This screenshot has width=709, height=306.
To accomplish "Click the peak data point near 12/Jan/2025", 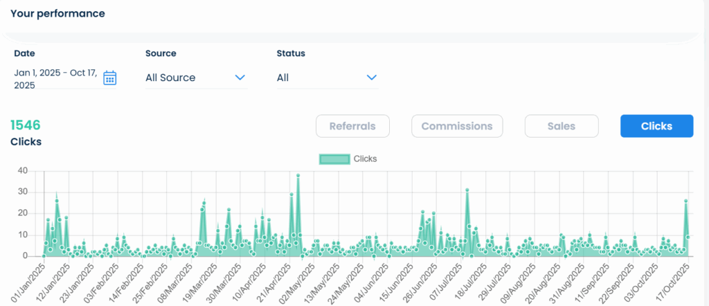I will tap(57, 201).
